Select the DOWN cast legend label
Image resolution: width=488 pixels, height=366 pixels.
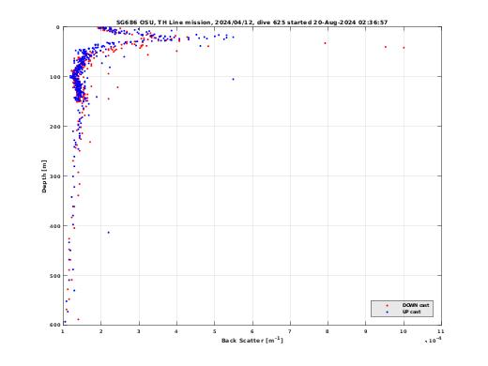[416, 305]
